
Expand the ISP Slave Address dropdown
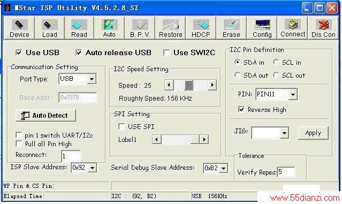pos(93,168)
